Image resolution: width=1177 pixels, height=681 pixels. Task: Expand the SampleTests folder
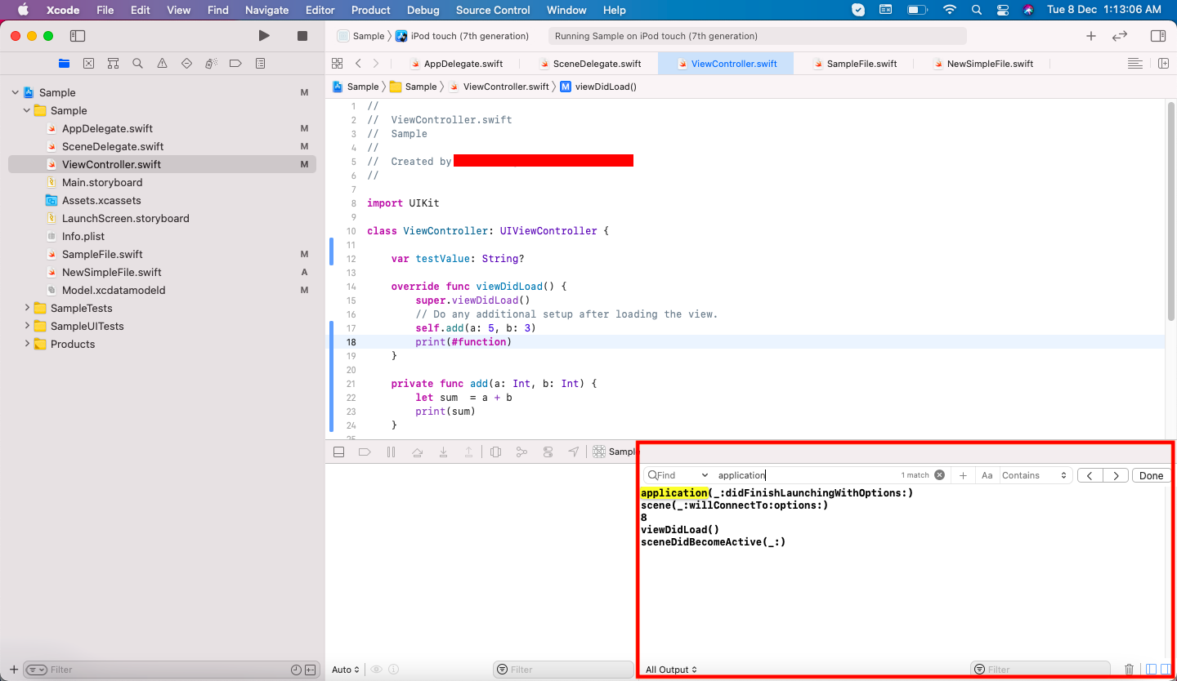[x=27, y=308]
